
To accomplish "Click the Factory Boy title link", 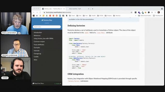I will (47, 20).
